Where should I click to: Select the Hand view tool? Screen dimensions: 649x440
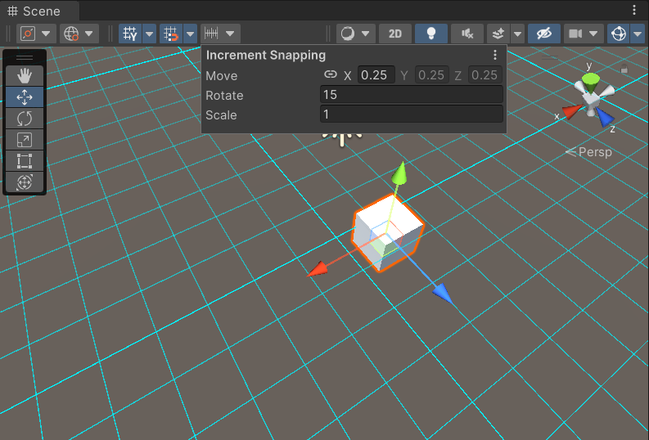point(25,76)
